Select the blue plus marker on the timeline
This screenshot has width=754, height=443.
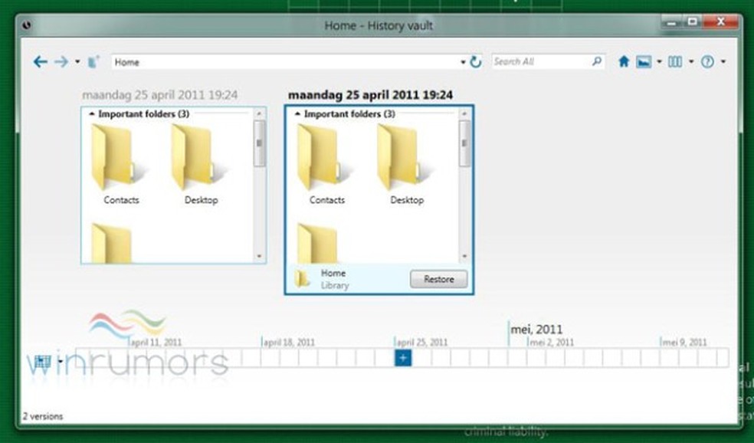[402, 358]
